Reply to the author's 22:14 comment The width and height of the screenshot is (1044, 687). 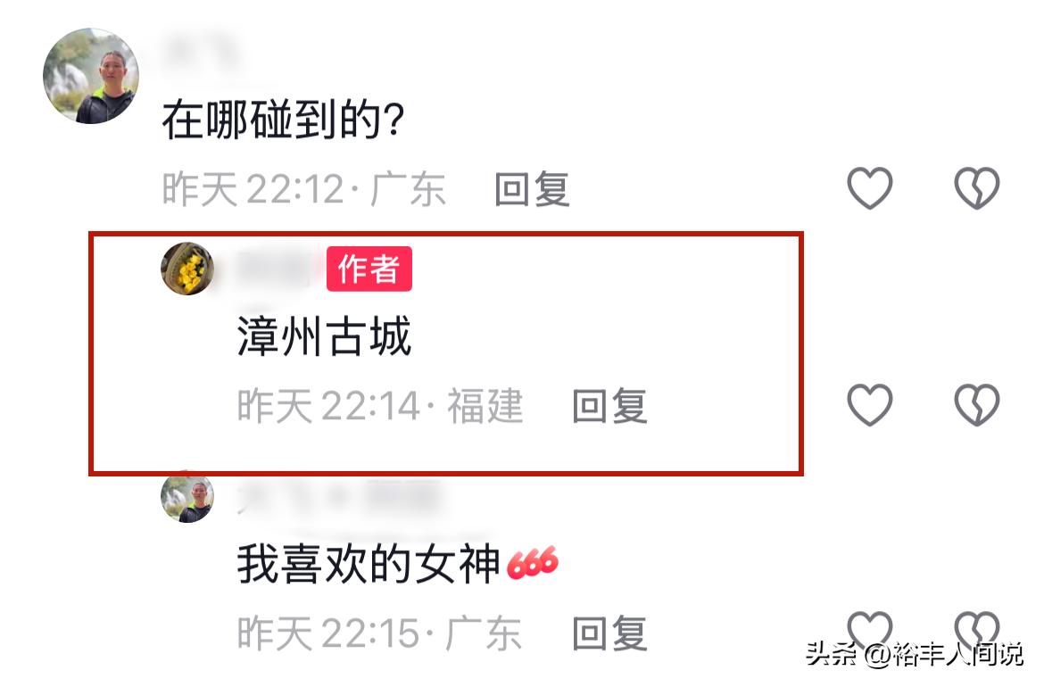click(609, 405)
